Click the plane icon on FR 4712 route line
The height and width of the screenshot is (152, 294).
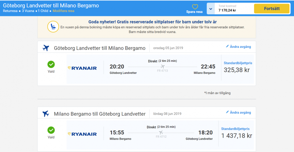(x=161, y=132)
